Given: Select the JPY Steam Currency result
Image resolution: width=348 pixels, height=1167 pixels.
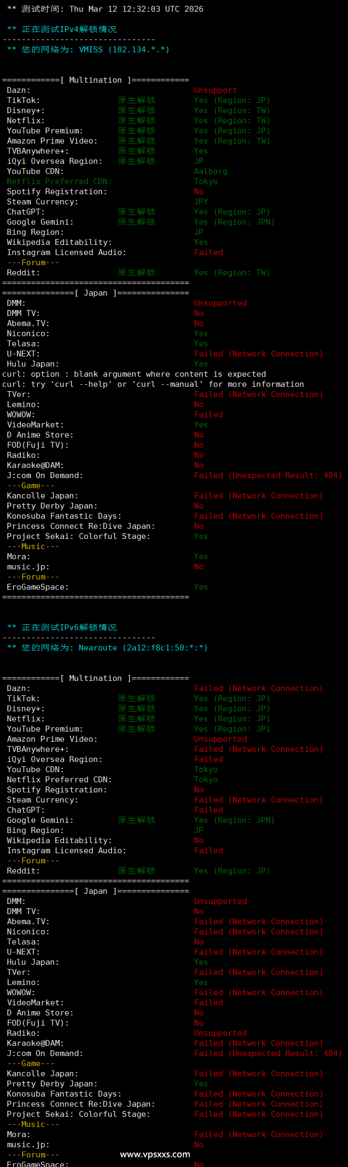Looking at the screenshot, I should (201, 202).
